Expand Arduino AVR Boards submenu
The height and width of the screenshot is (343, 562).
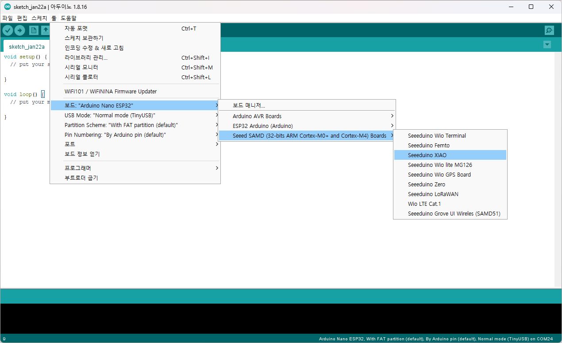(x=307, y=116)
